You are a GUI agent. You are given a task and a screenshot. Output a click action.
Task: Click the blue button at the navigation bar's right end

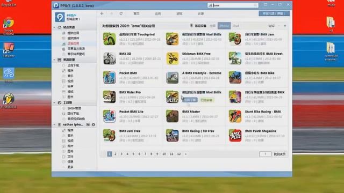click(274, 13)
